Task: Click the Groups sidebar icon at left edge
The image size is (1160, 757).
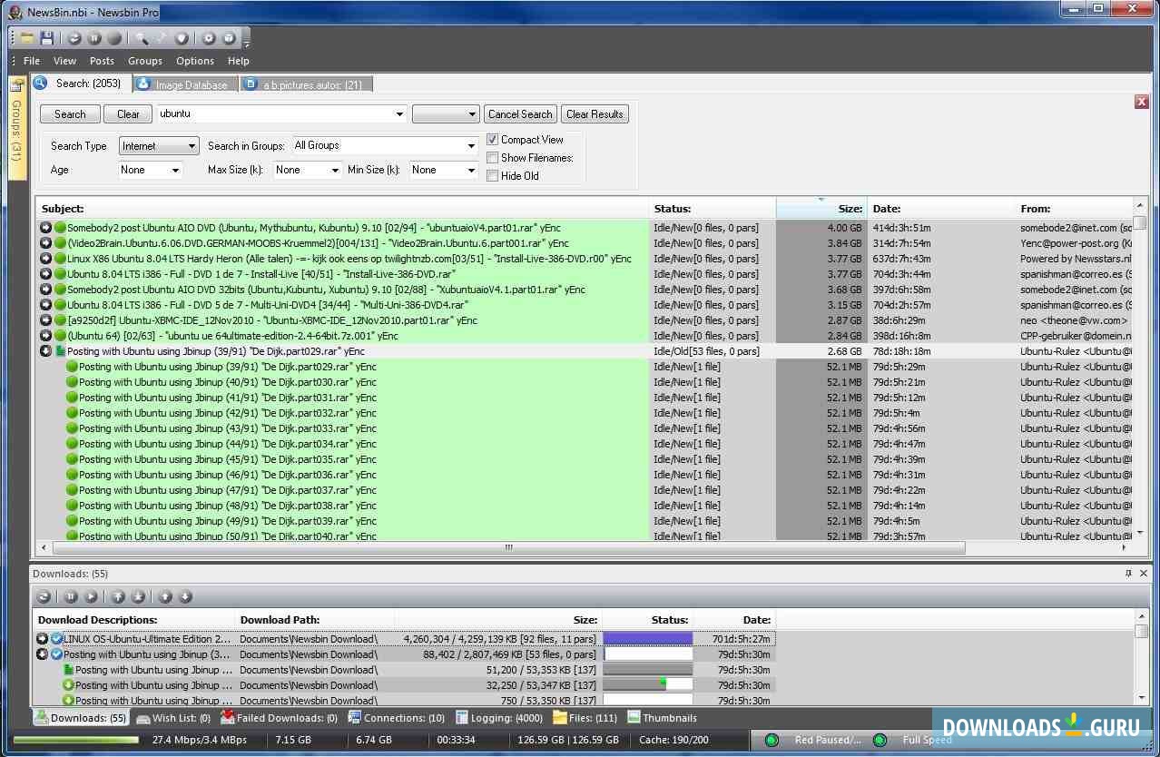Action: tap(16, 84)
